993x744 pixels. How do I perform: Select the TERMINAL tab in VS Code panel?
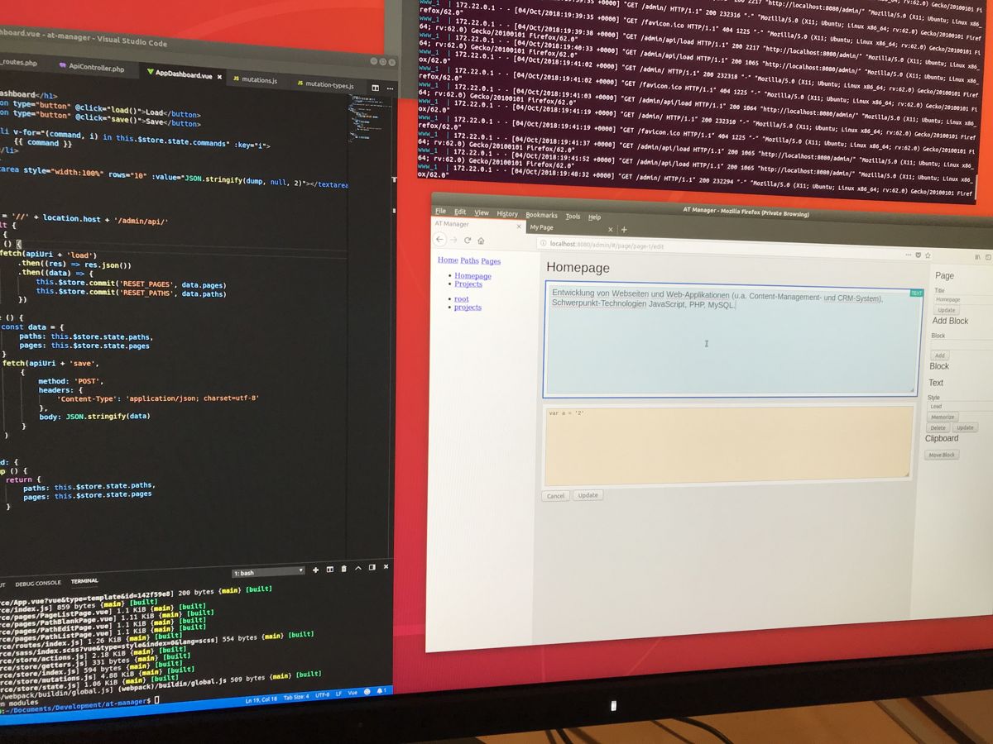tap(84, 581)
